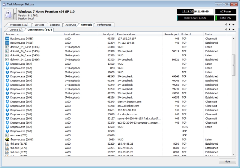
Task: Sort by the Status column header
Action: pos(215,34)
